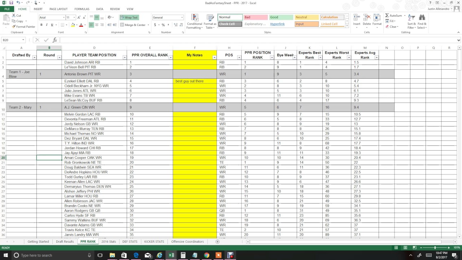Screen dimensions: 462x260
Task: Increase cell indent
Action: click(x=114, y=25)
